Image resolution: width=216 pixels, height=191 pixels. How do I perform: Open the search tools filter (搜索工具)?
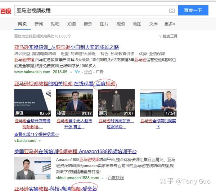pos(168,36)
